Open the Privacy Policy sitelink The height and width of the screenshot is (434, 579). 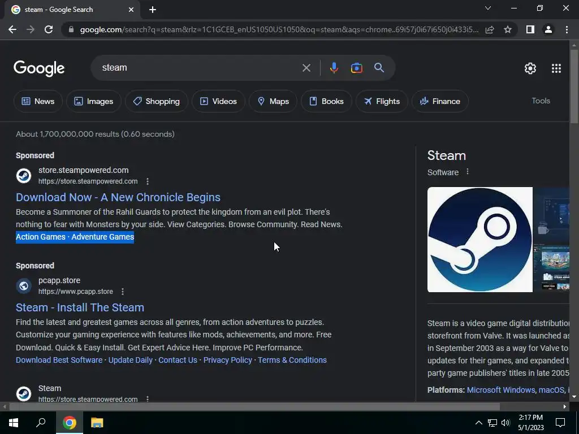227,360
